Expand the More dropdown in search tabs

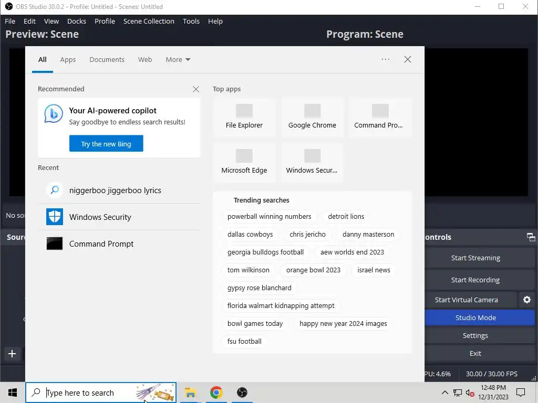[x=178, y=60]
